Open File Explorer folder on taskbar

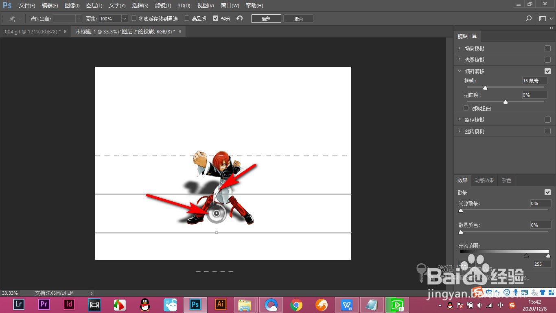(x=245, y=304)
